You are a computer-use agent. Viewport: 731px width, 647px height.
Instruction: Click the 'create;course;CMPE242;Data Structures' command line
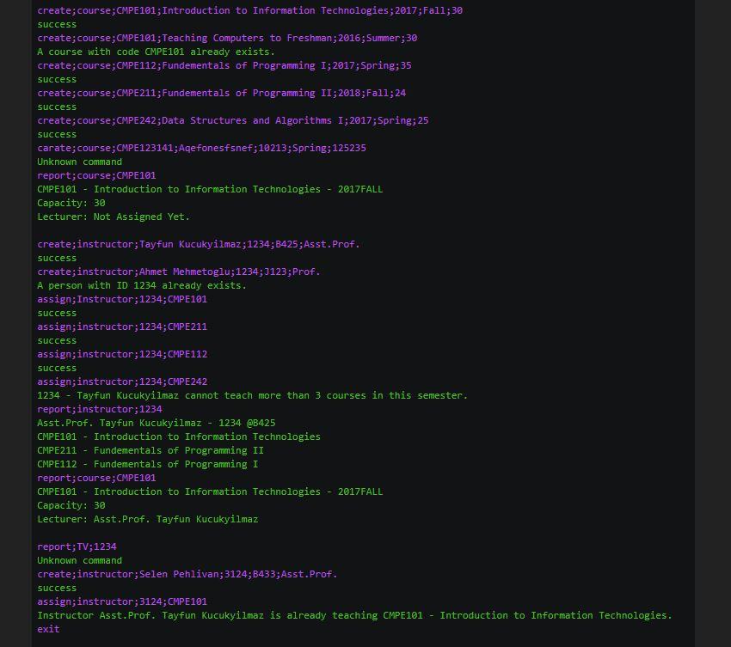pos(233,120)
